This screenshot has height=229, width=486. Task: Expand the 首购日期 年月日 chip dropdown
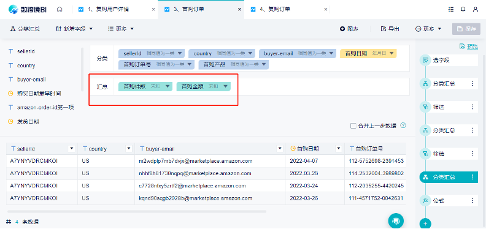tap(391, 53)
